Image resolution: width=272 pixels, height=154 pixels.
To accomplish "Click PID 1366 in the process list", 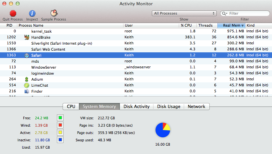I will click(11, 49).
